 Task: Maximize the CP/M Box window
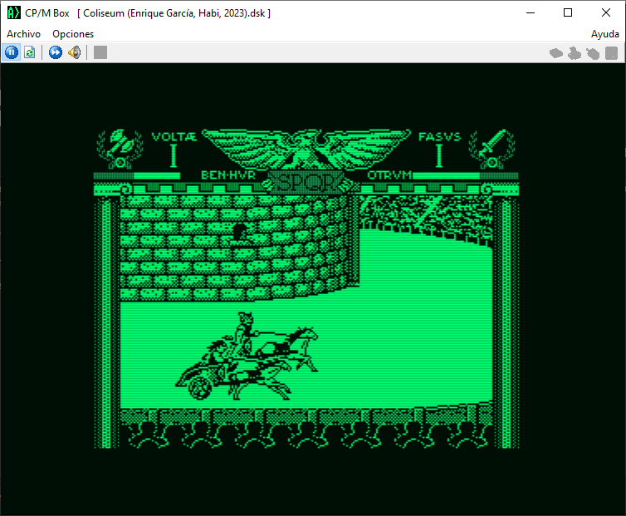[568, 12]
